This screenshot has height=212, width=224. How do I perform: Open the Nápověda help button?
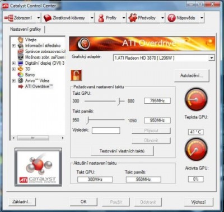(x=183, y=18)
